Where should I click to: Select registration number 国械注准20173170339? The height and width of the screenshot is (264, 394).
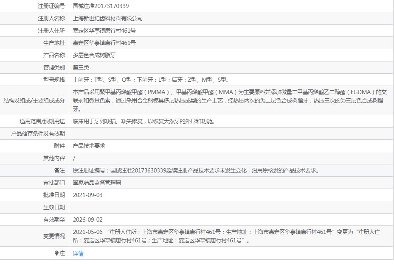101,6
